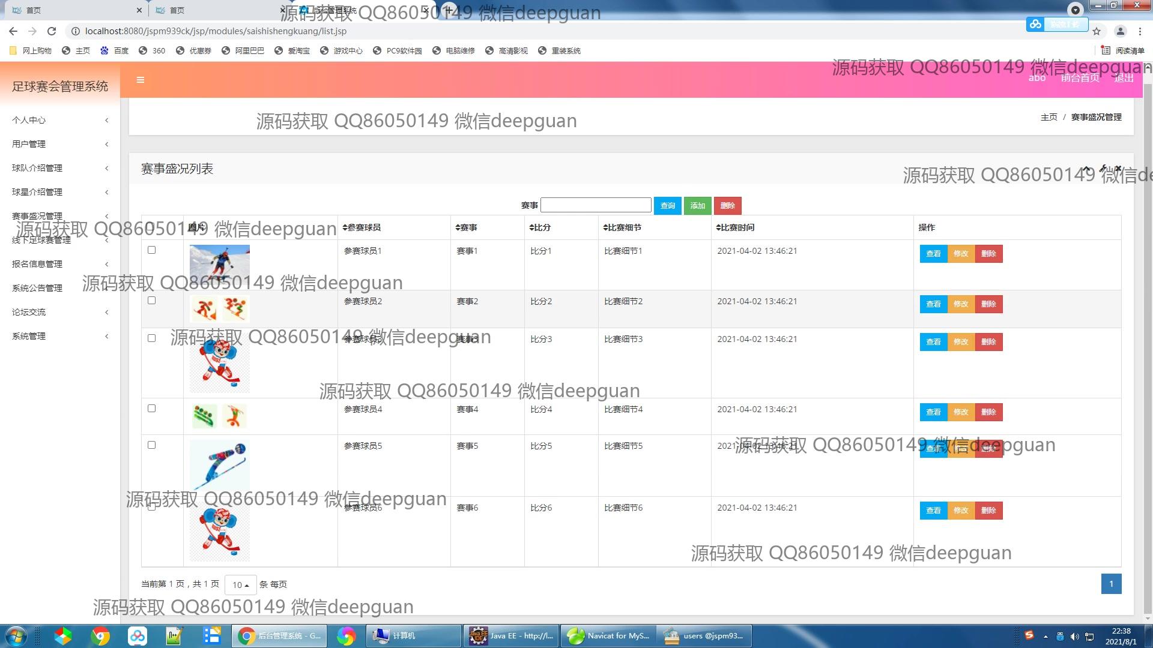
Task: Check the checkbox for 赛事1 row
Action: pyautogui.click(x=151, y=250)
